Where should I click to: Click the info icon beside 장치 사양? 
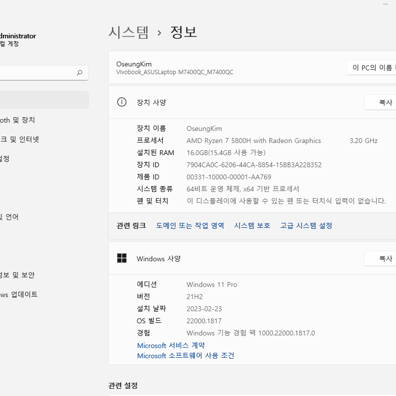tap(122, 102)
